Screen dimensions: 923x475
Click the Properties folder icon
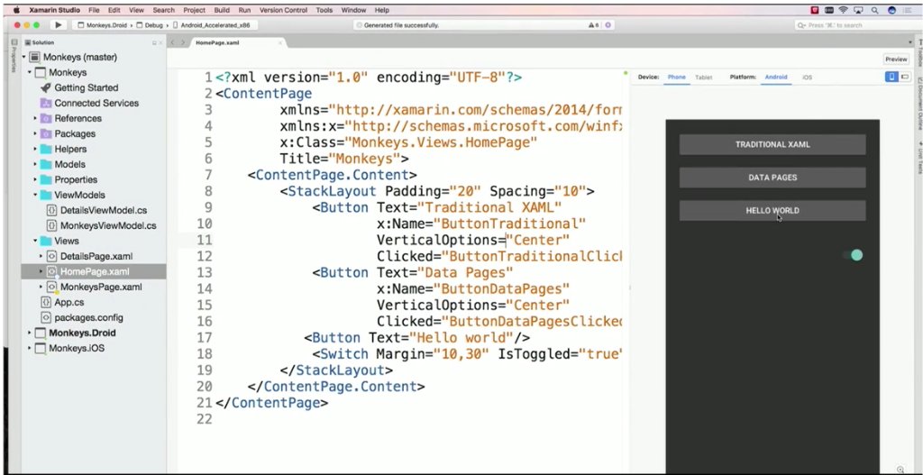tap(46, 179)
